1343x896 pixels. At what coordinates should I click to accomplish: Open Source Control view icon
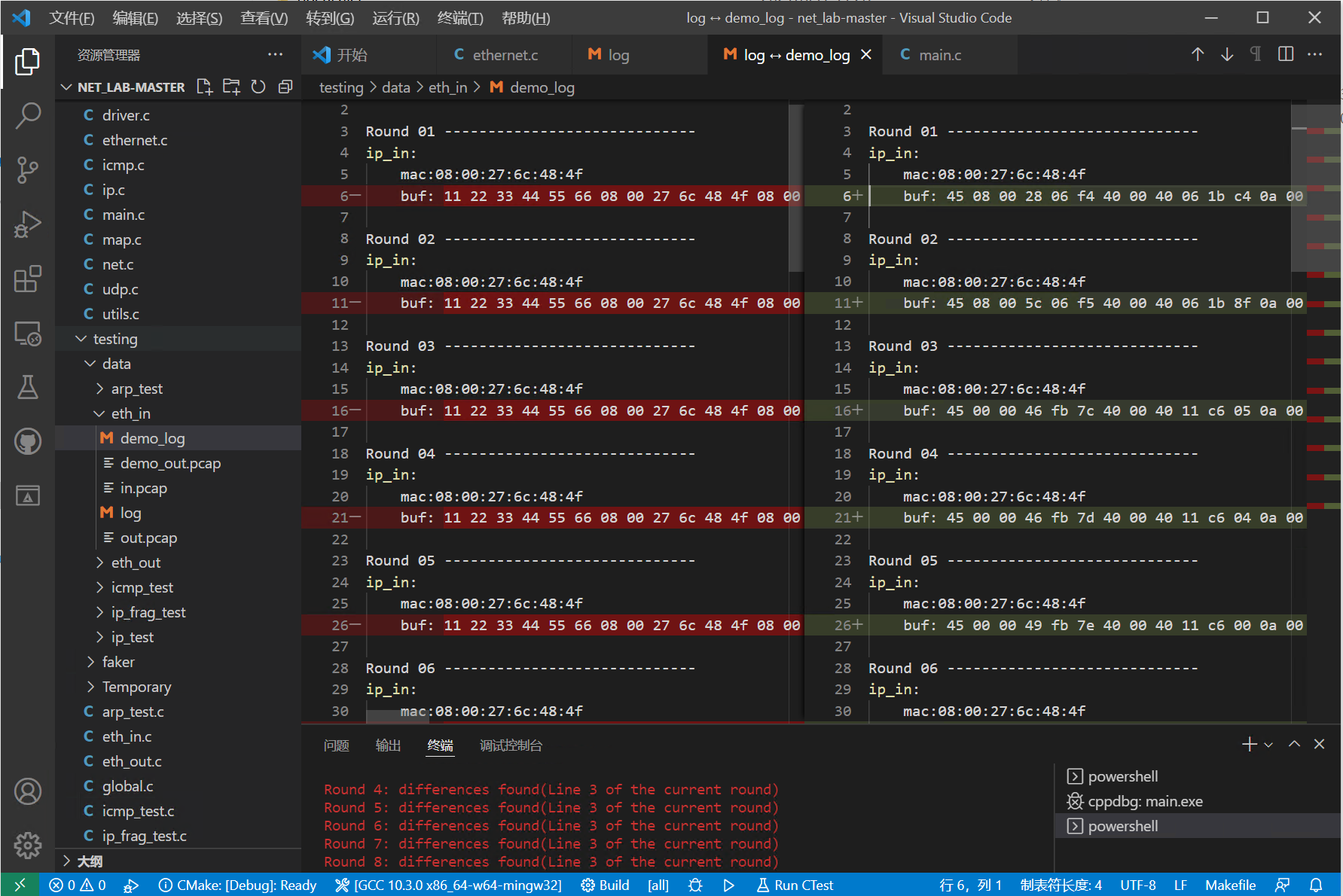point(28,170)
